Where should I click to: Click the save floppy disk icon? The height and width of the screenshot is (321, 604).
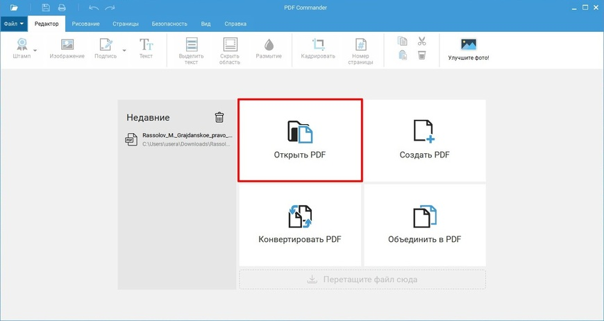click(x=46, y=8)
